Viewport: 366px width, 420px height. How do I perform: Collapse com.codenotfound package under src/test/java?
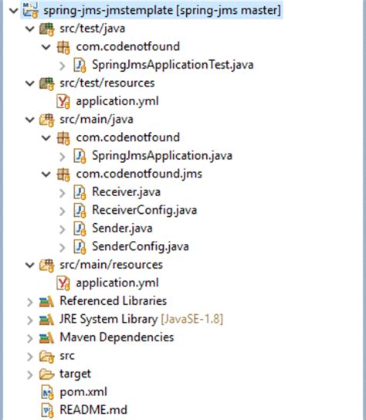(46, 47)
